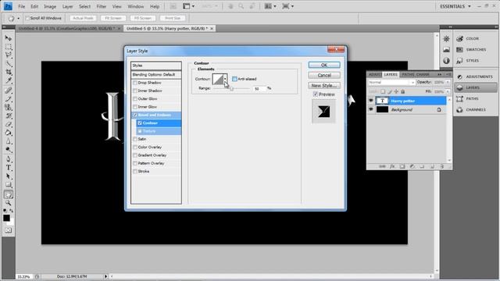Toggle Quick Mask mode icon

point(9,230)
